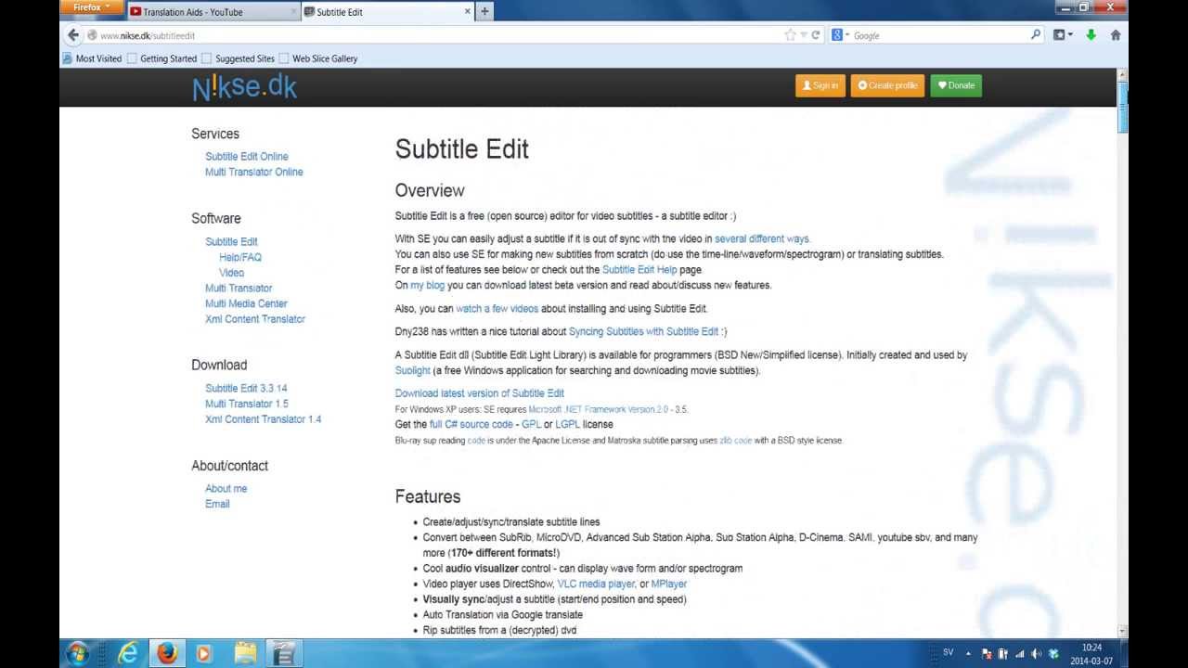Open the Subtitle Edit Help link

639,270
